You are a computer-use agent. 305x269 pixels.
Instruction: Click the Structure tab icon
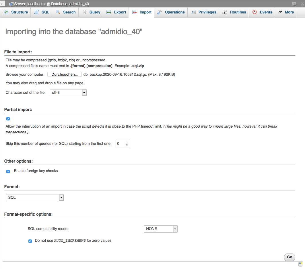6,12
